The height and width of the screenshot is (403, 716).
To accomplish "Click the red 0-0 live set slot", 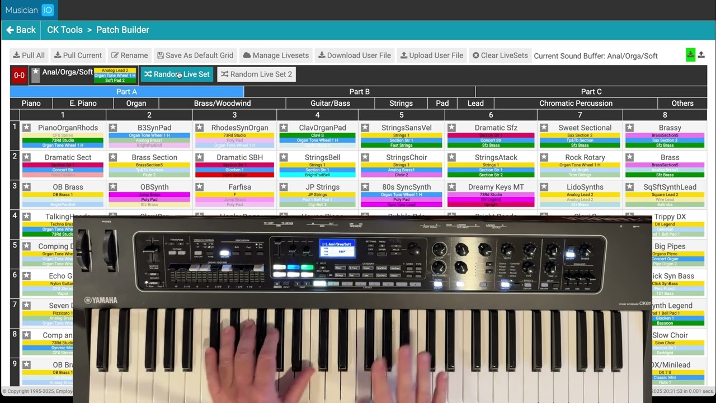I will tap(19, 75).
